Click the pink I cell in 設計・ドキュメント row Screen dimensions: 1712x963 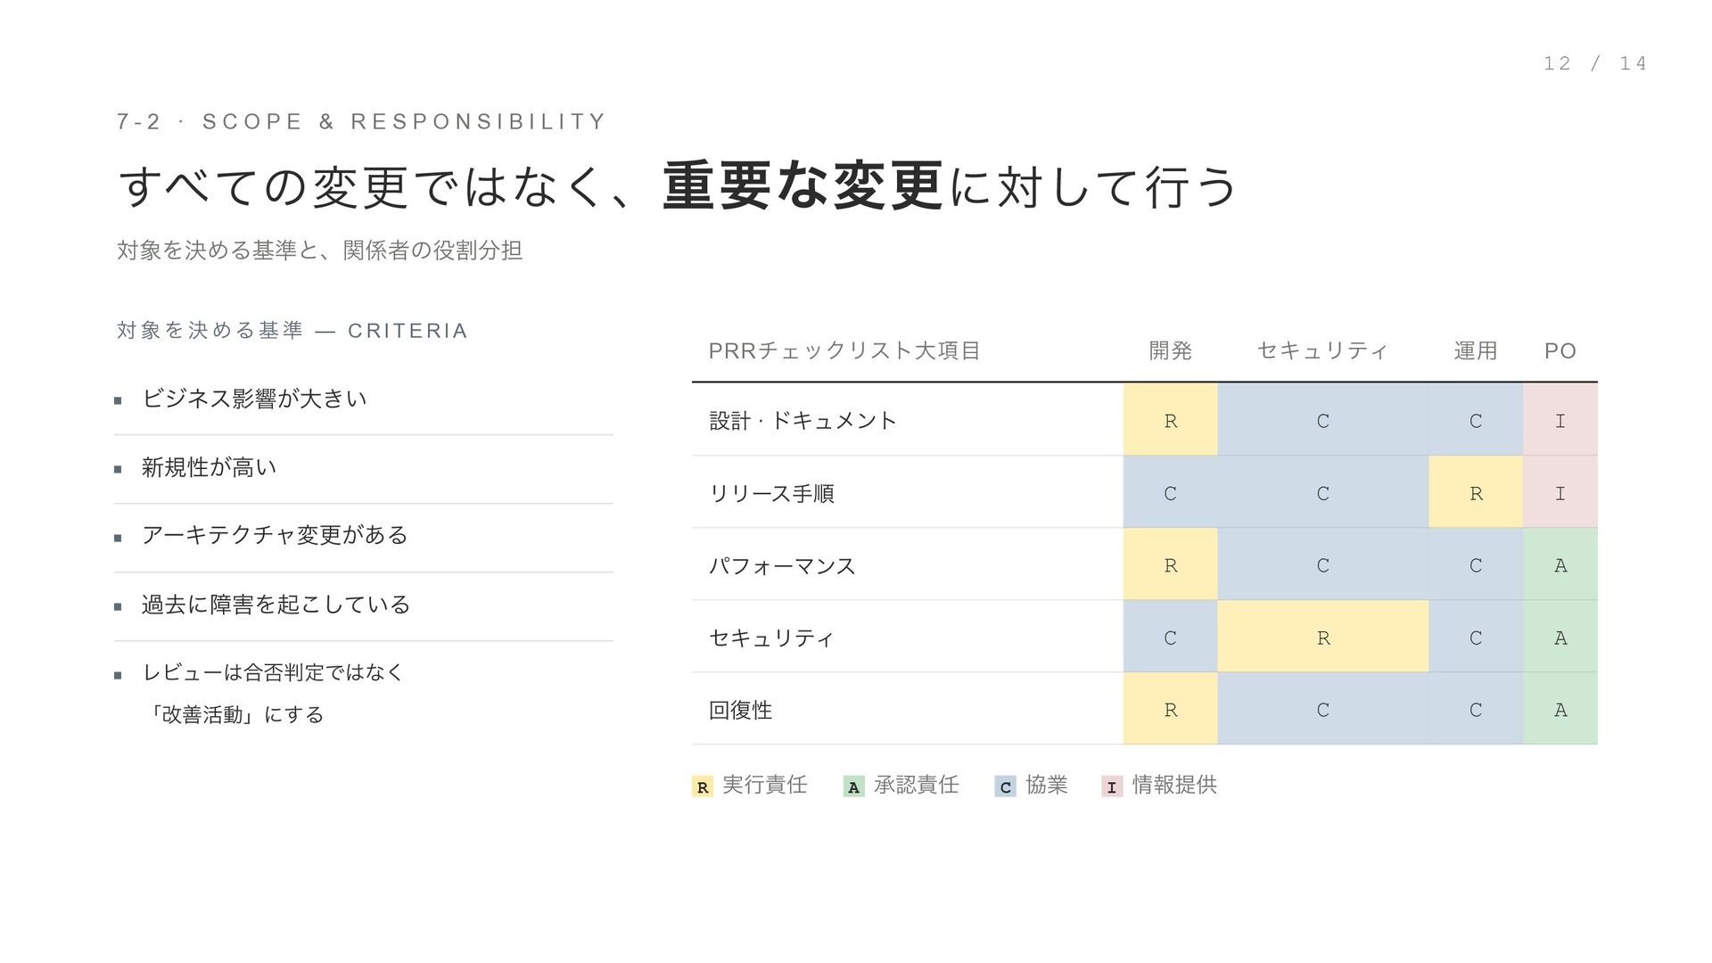1560,421
